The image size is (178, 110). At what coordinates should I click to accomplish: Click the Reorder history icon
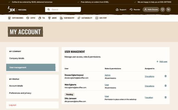pos(131,10)
